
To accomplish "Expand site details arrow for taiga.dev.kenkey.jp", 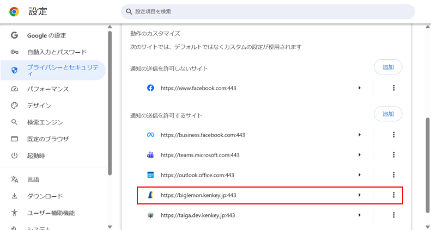I will pyautogui.click(x=360, y=215).
